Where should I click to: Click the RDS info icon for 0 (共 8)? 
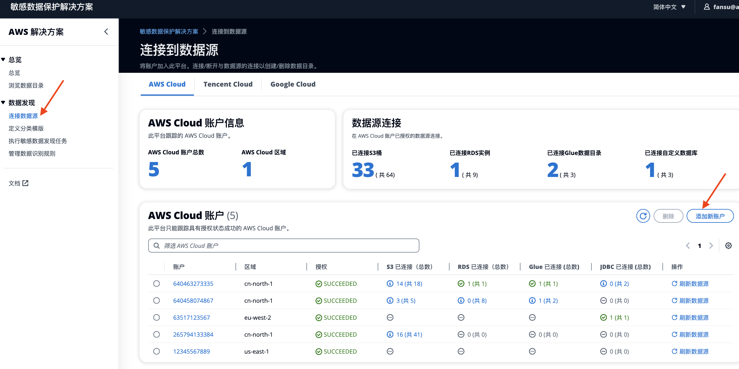click(x=461, y=301)
